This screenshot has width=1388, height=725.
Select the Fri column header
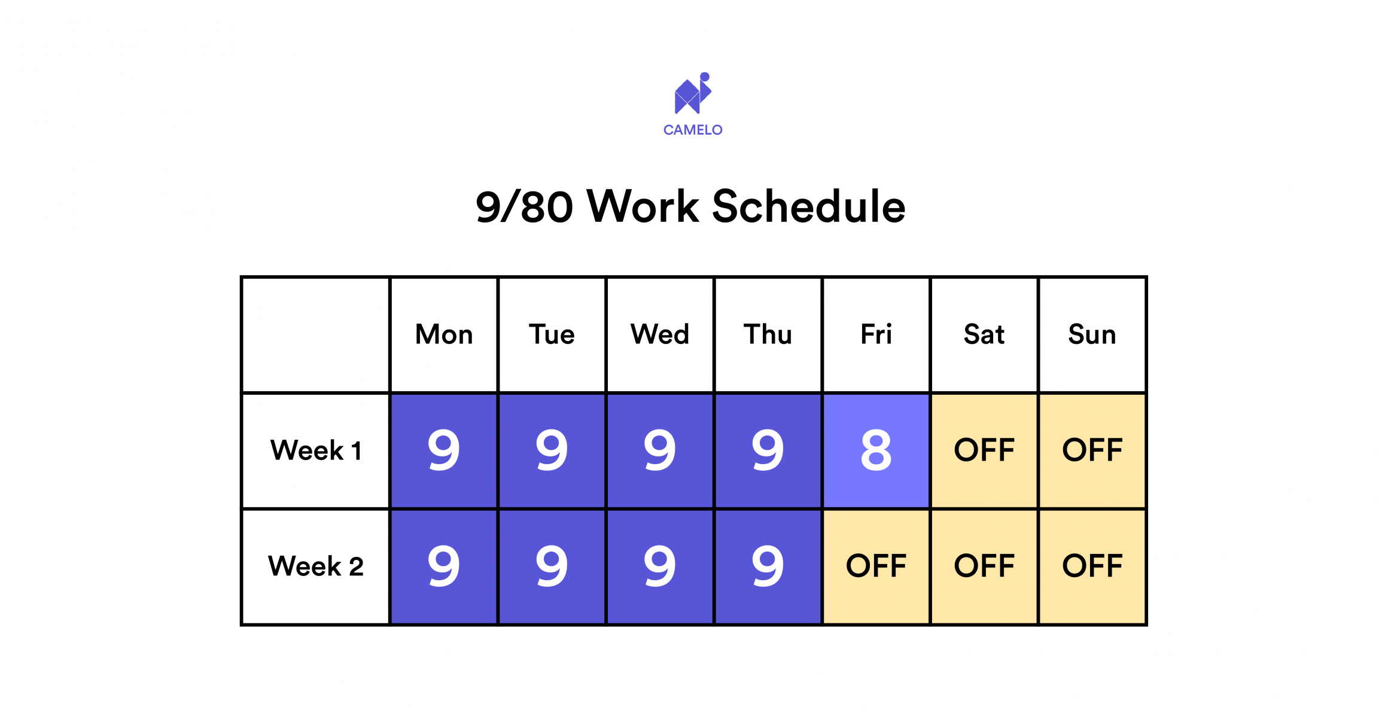coord(876,334)
